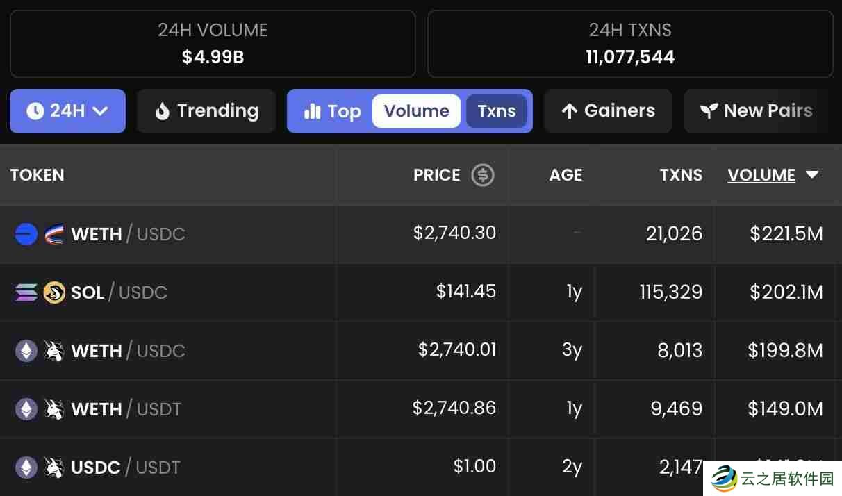Switch ranking to Volume
Viewport: 842px width, 496px height.
point(416,111)
